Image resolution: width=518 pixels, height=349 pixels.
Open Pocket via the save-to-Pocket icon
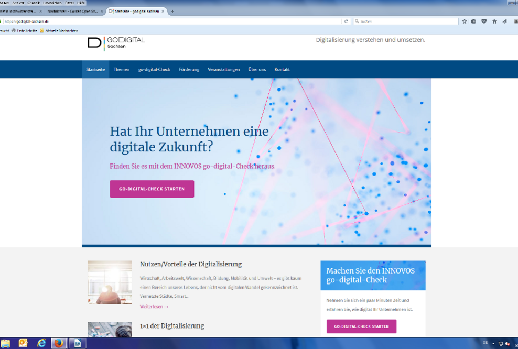click(x=484, y=21)
